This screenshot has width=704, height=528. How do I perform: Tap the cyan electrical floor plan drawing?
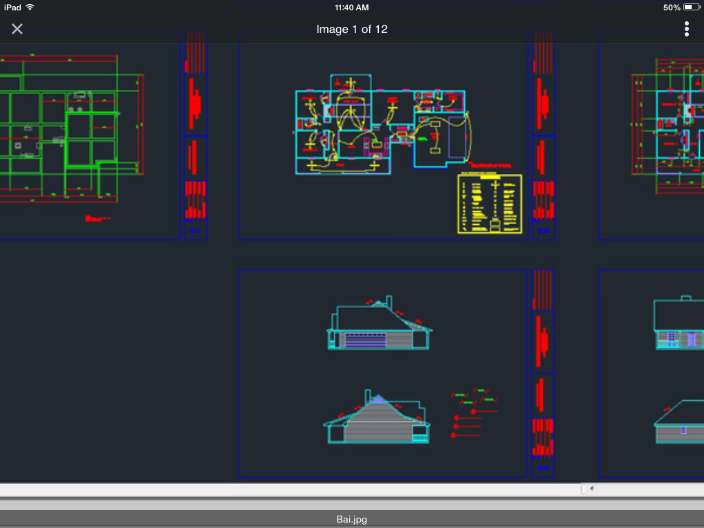click(383, 124)
